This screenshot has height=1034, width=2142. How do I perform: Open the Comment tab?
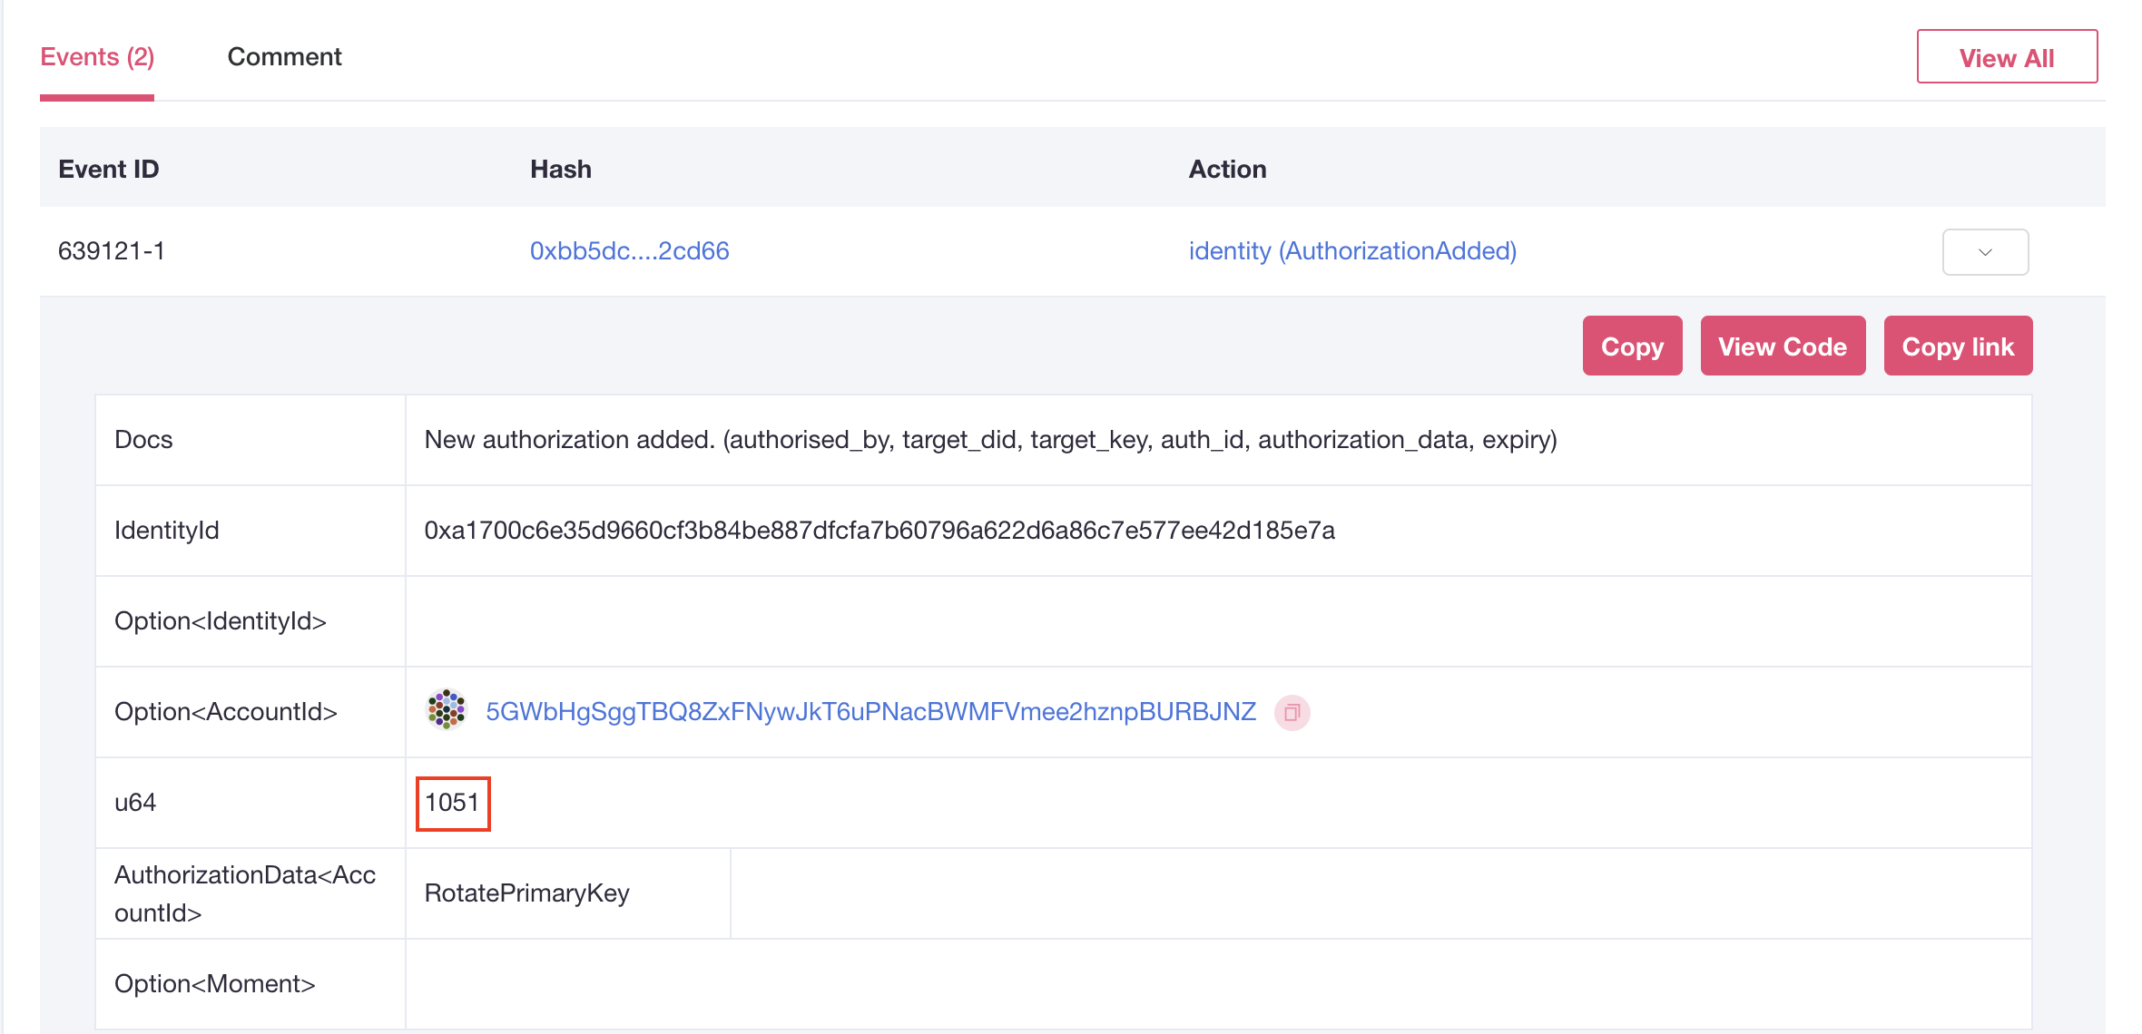click(x=284, y=57)
